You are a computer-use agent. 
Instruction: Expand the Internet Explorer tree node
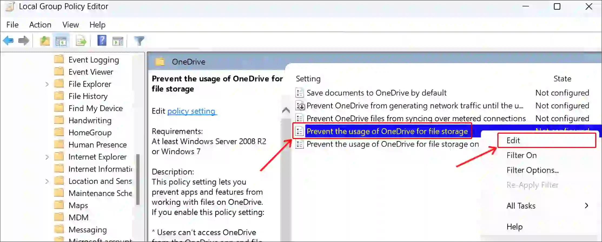click(x=47, y=157)
